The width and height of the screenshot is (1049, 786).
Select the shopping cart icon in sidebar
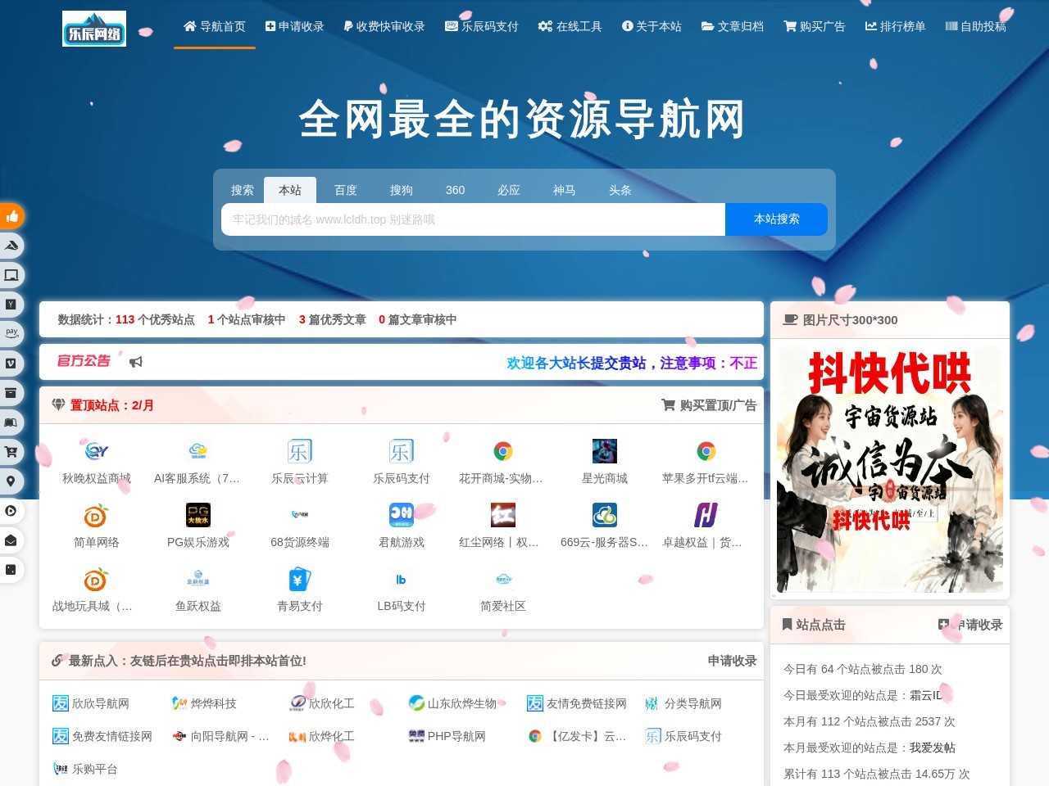(11, 451)
